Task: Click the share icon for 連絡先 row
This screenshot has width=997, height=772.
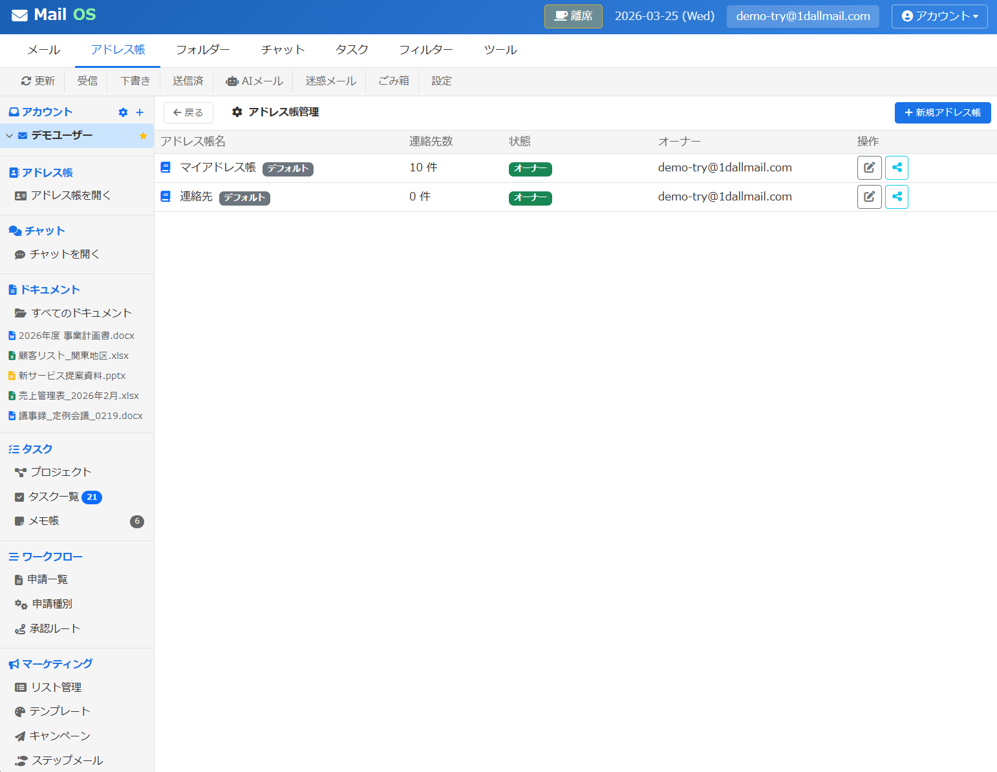Action: pyautogui.click(x=896, y=197)
